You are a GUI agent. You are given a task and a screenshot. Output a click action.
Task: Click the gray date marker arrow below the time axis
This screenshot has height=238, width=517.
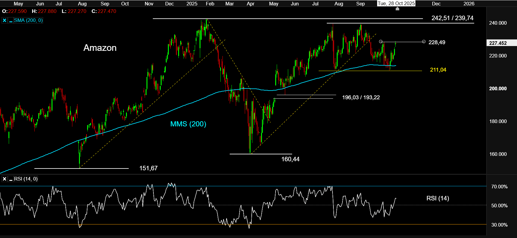coord(397,9)
